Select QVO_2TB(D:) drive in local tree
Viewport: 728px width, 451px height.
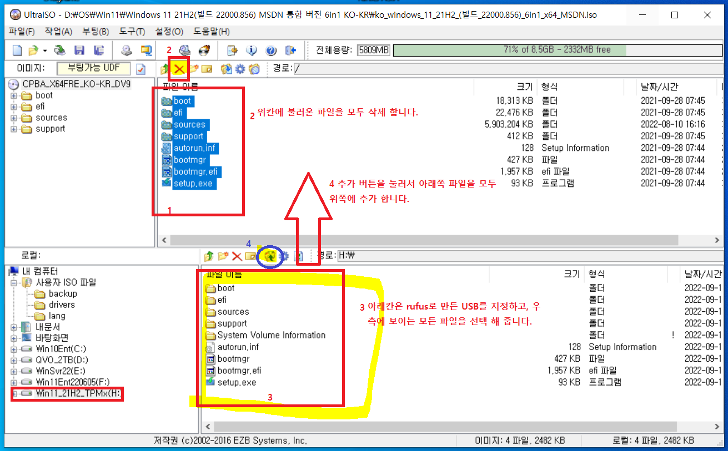pyautogui.click(x=61, y=360)
